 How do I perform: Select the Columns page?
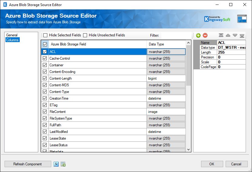click(x=12, y=40)
